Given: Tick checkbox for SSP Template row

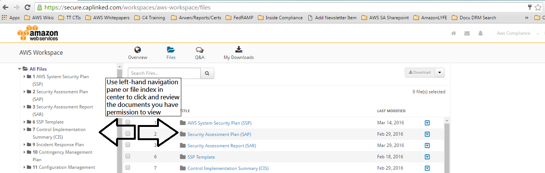Looking at the screenshot, I should click(128, 156).
